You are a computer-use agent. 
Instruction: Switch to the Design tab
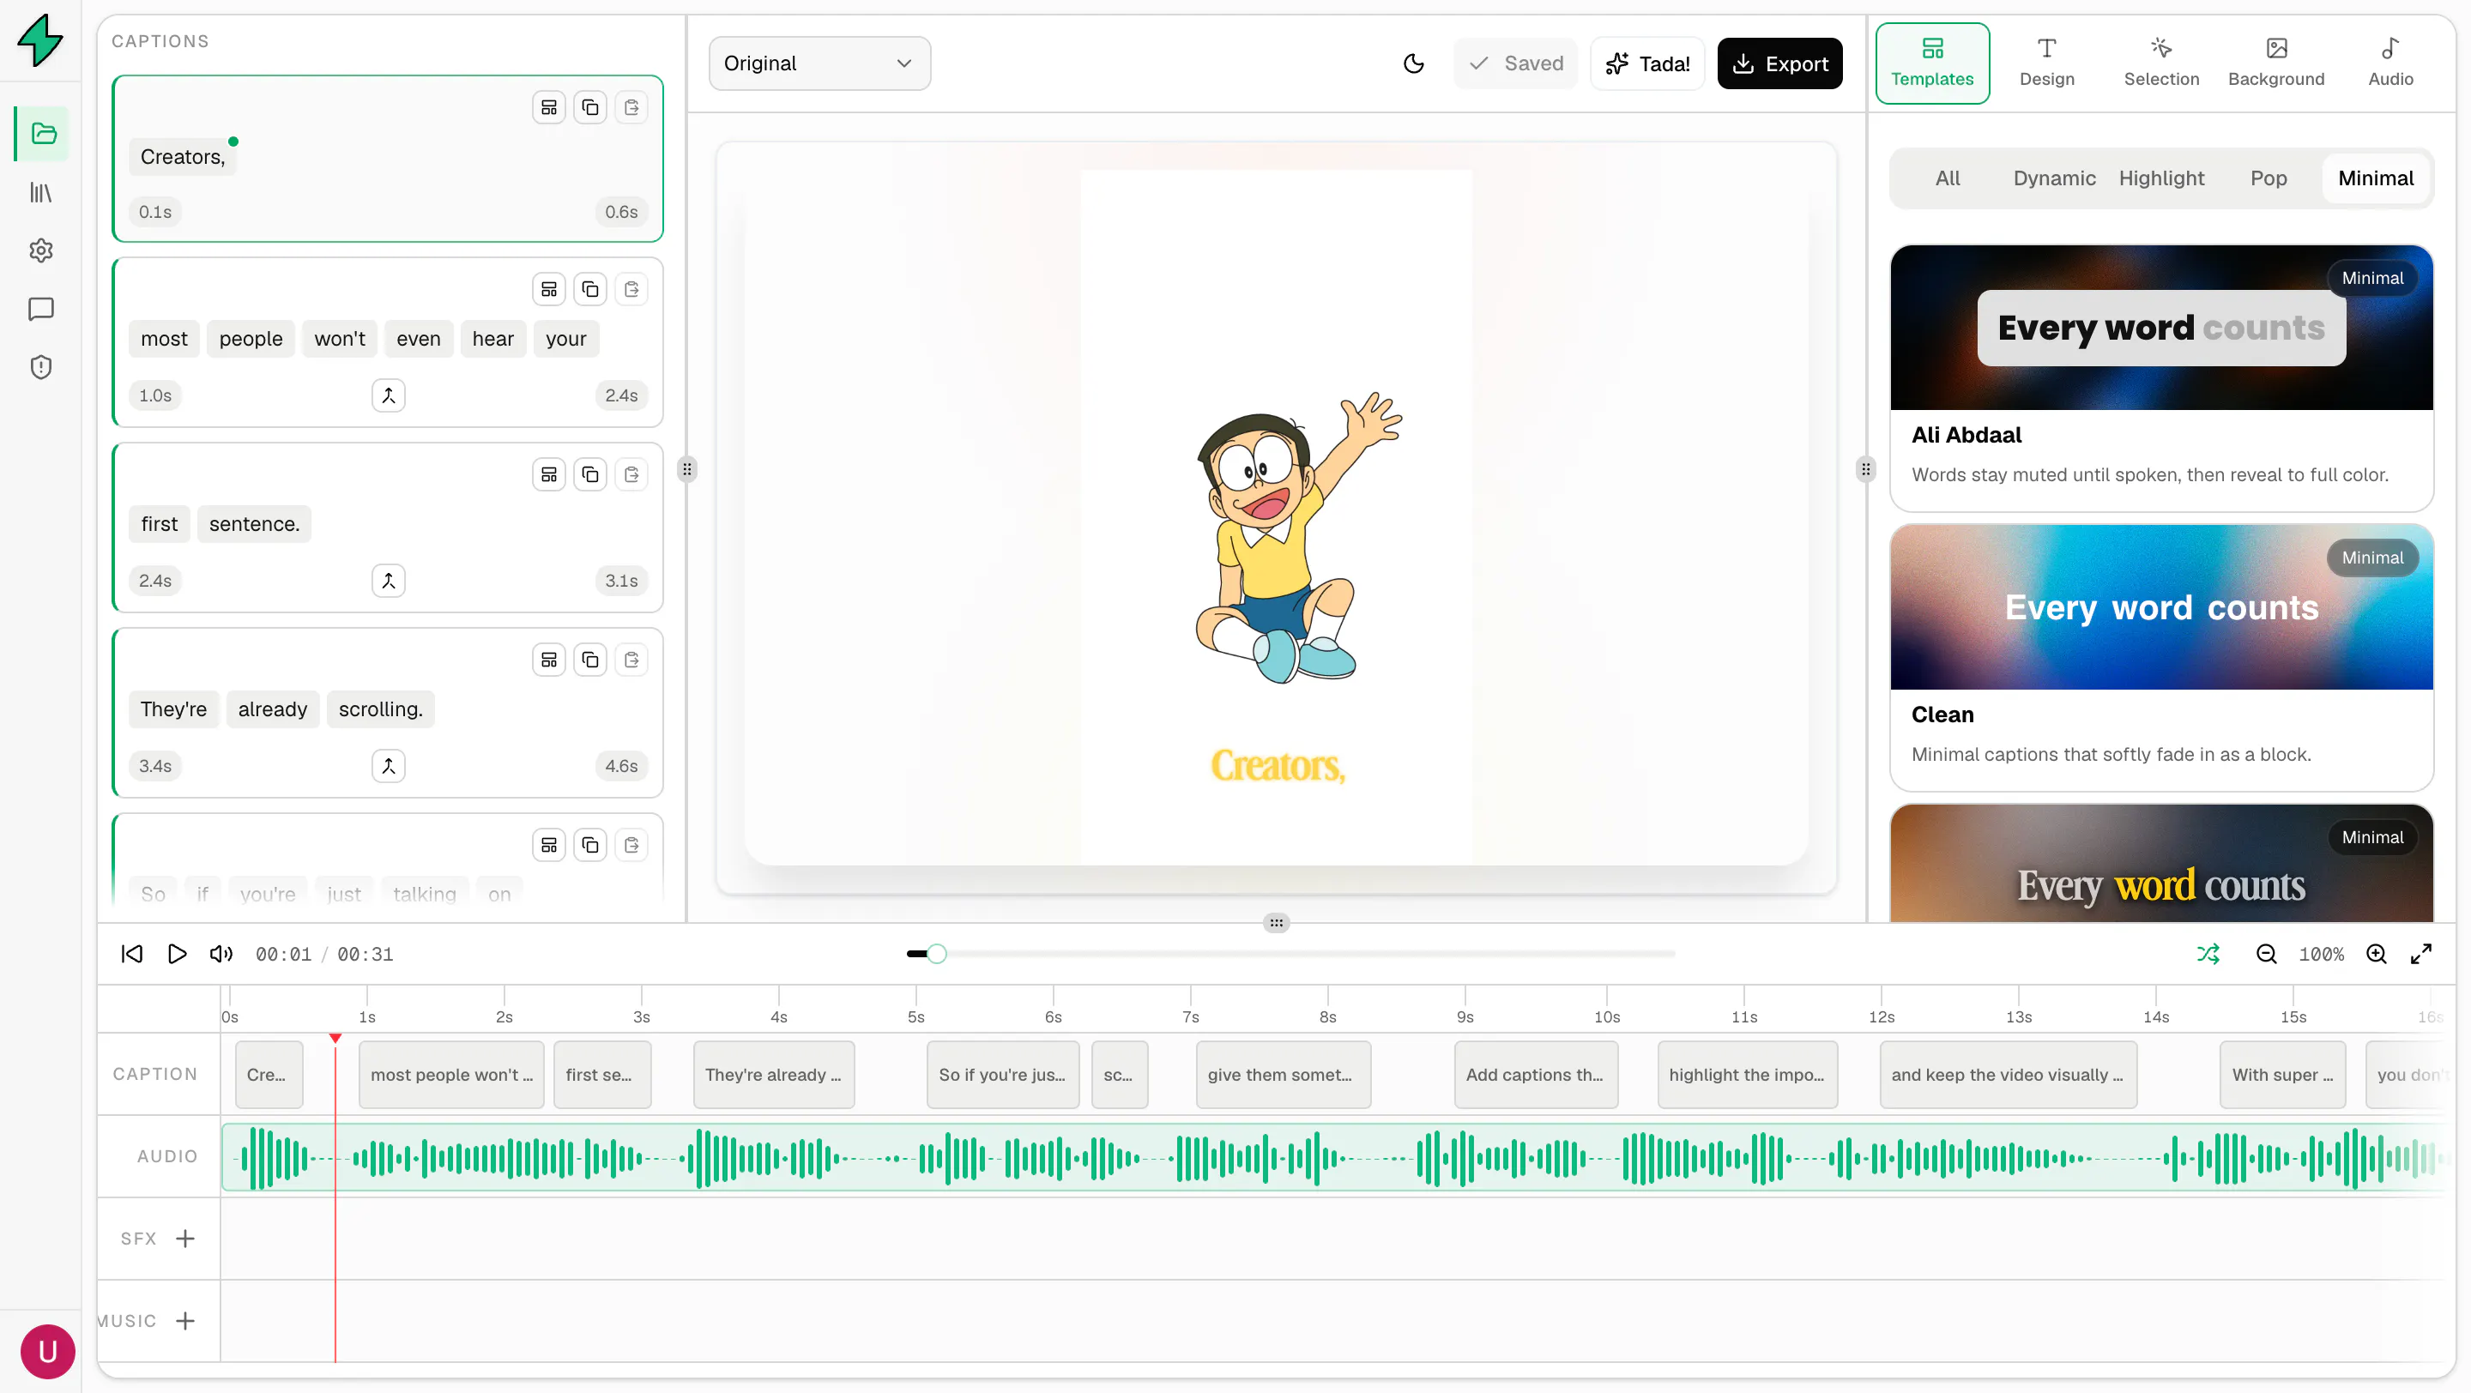(x=2047, y=63)
